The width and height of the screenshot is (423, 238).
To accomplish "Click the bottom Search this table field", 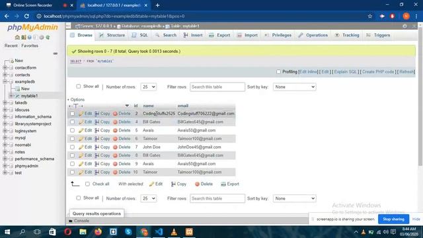I will (217, 198).
